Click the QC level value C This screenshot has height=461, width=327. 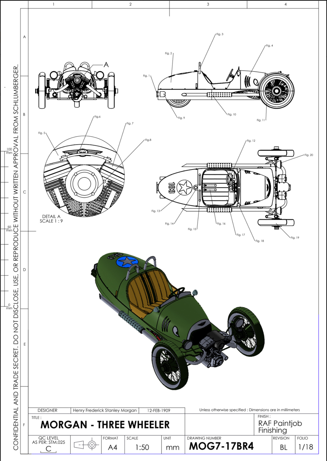(x=49, y=449)
